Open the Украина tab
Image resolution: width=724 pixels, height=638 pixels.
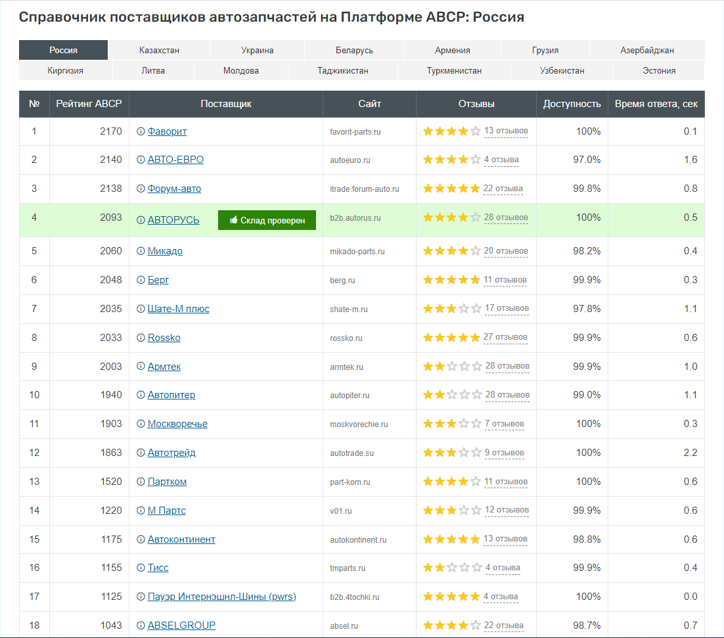[257, 50]
